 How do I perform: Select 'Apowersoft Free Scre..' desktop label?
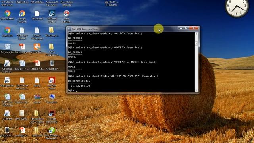click(52, 4)
